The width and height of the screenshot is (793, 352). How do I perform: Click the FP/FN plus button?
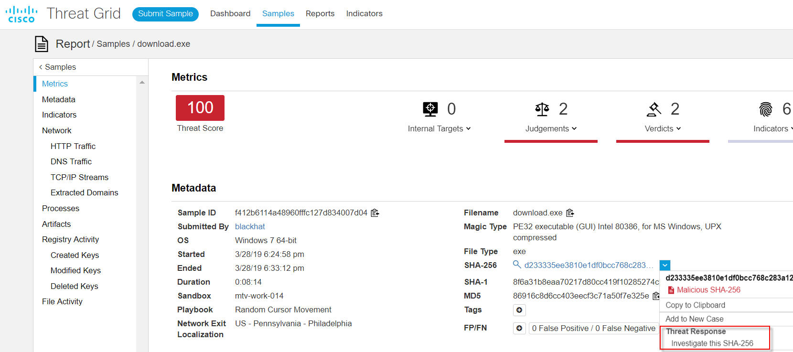[519, 329]
